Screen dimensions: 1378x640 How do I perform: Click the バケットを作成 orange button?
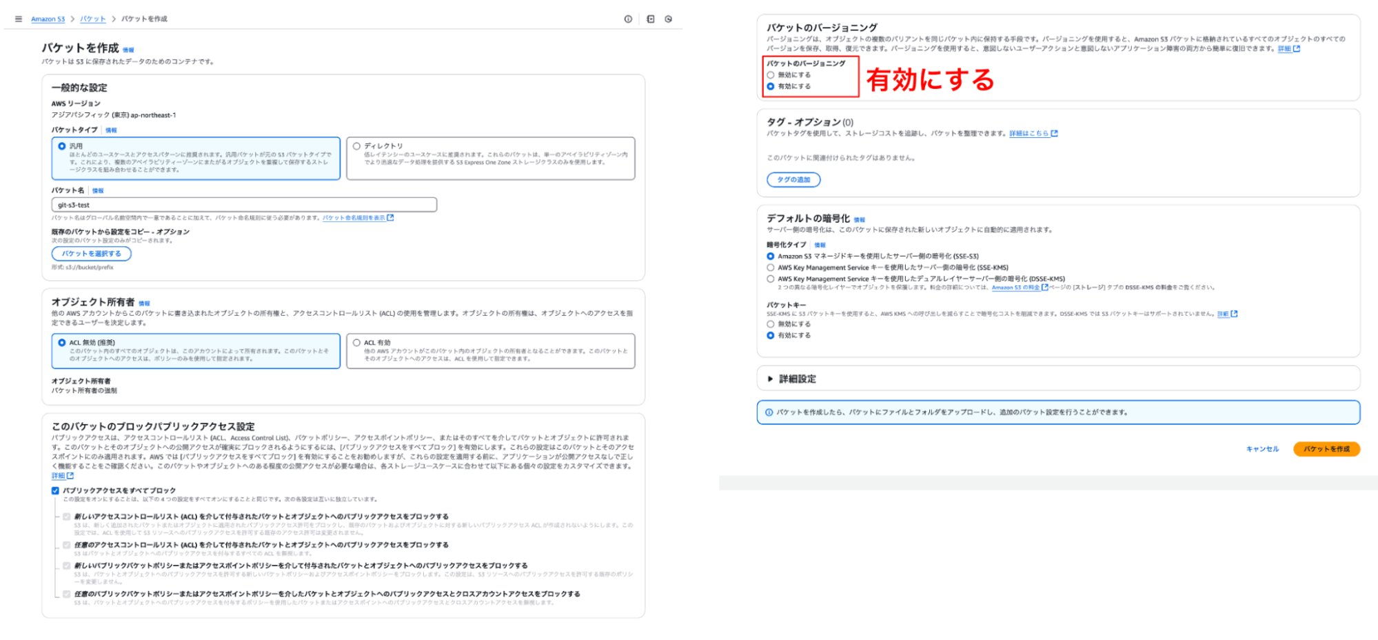tap(1326, 449)
